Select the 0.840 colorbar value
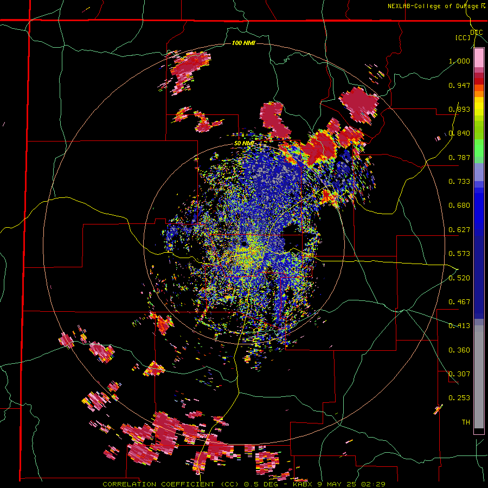This screenshot has width=488, height=488. pos(459,133)
